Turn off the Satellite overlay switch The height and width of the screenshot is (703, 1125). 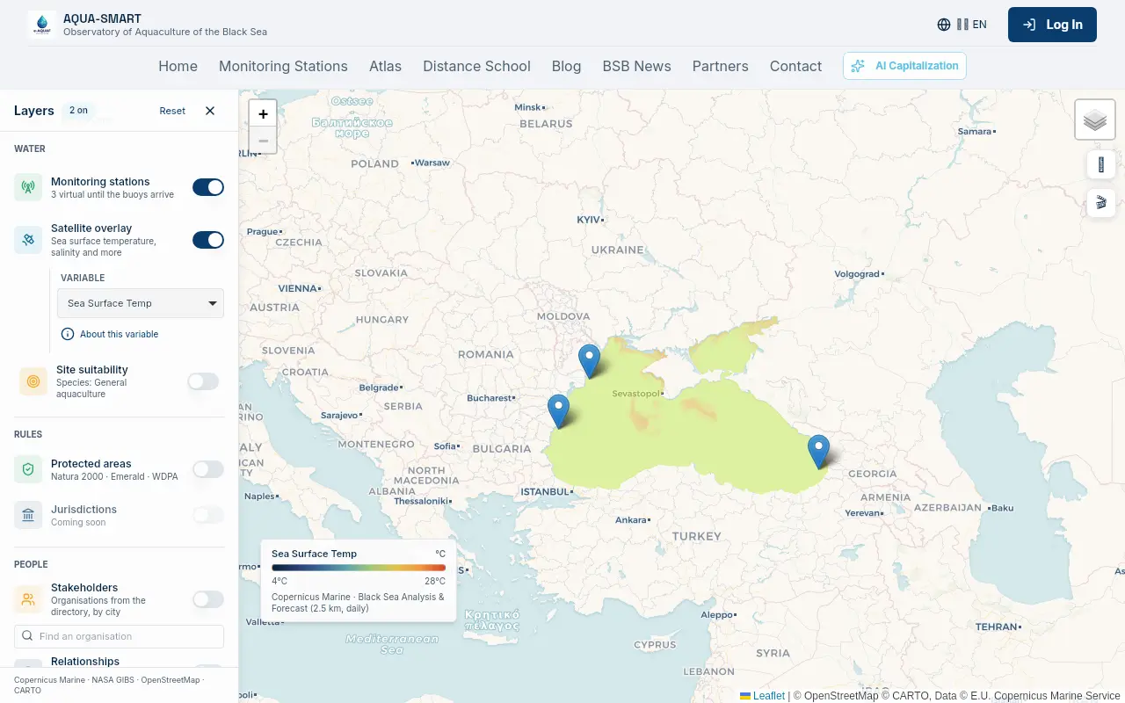click(208, 240)
